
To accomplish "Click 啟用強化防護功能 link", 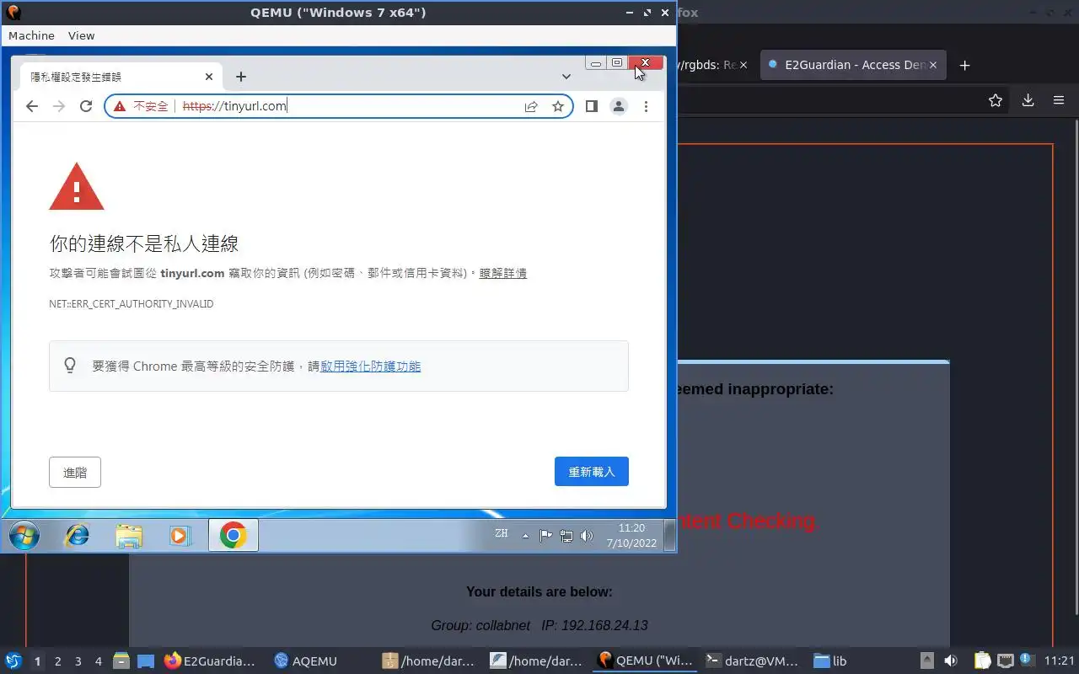I will pyautogui.click(x=370, y=366).
